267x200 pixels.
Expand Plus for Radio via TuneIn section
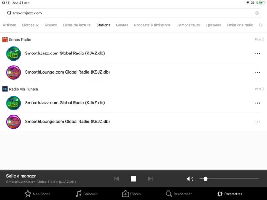[x=259, y=89]
